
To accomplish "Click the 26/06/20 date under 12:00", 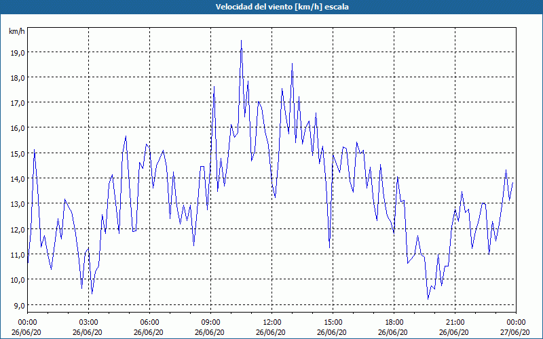I will point(272,332).
